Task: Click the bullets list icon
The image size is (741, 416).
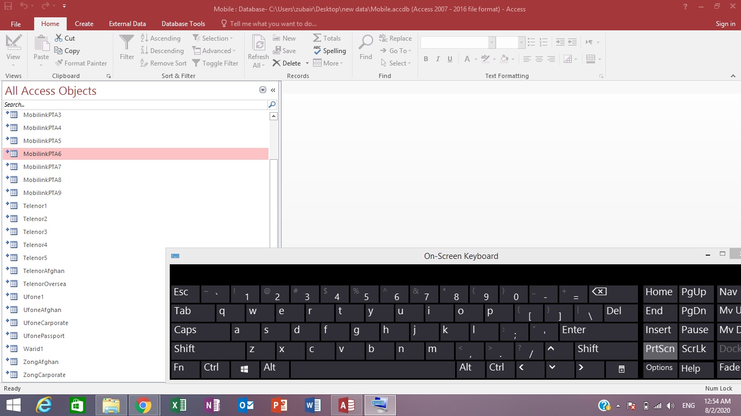Action: pos(531,42)
